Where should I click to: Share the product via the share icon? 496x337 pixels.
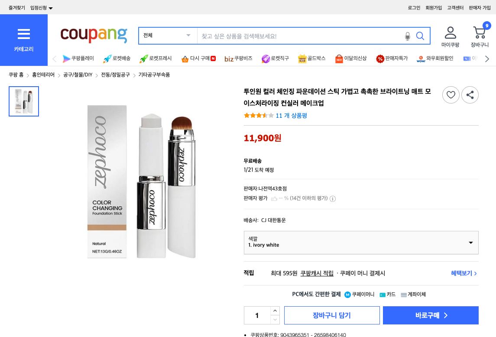click(x=470, y=95)
